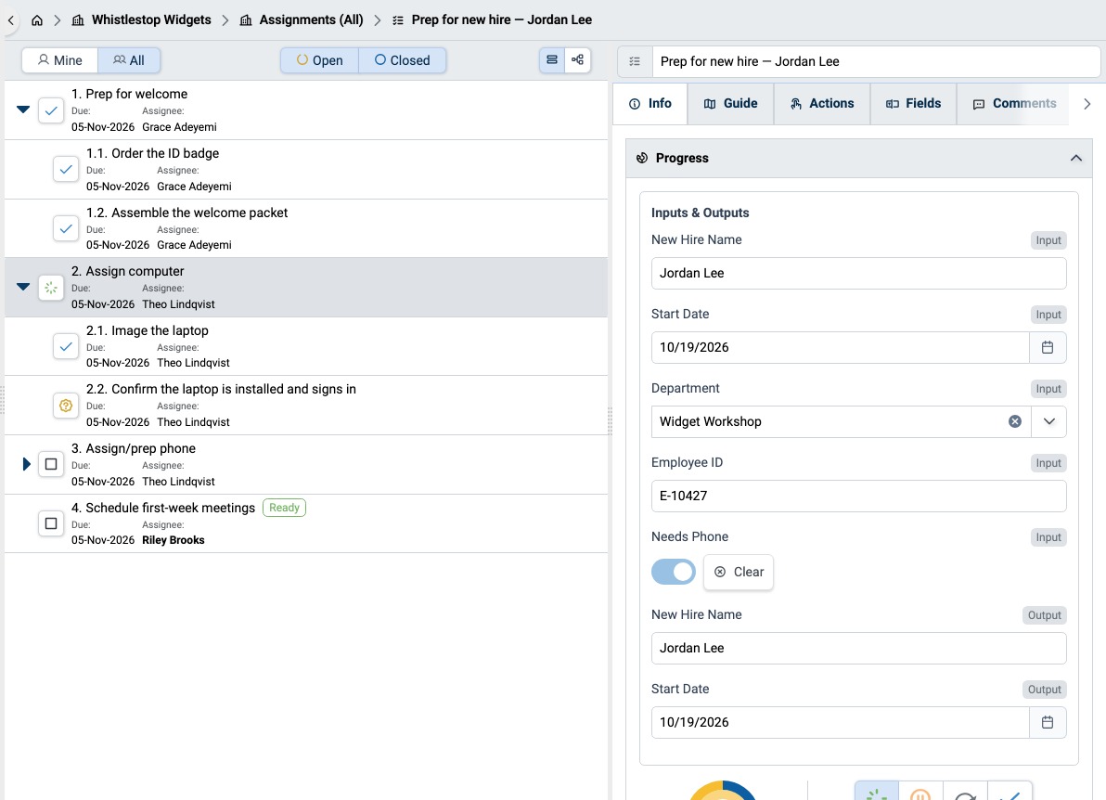Select task 3. Assign/prep phone title
1106x800 pixels.
pos(134,448)
